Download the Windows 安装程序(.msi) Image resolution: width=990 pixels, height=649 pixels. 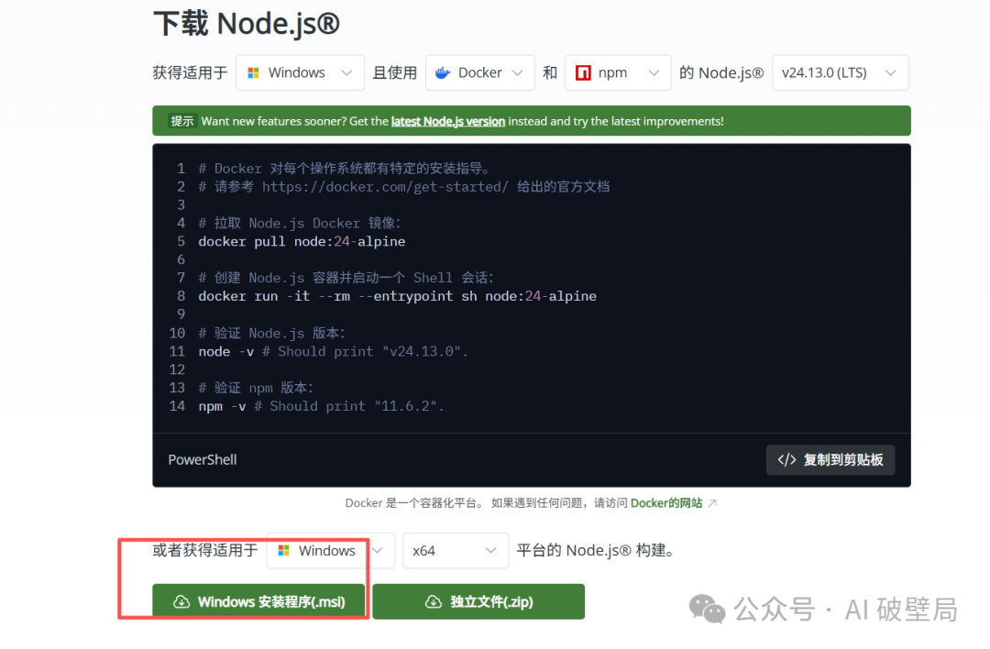coord(258,601)
